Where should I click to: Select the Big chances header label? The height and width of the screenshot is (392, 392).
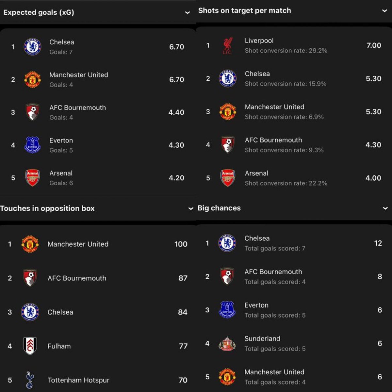pos(219,208)
